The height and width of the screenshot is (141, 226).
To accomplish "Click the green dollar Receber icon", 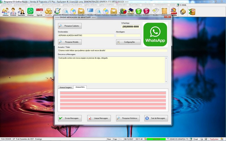I will click(x=138, y=11).
